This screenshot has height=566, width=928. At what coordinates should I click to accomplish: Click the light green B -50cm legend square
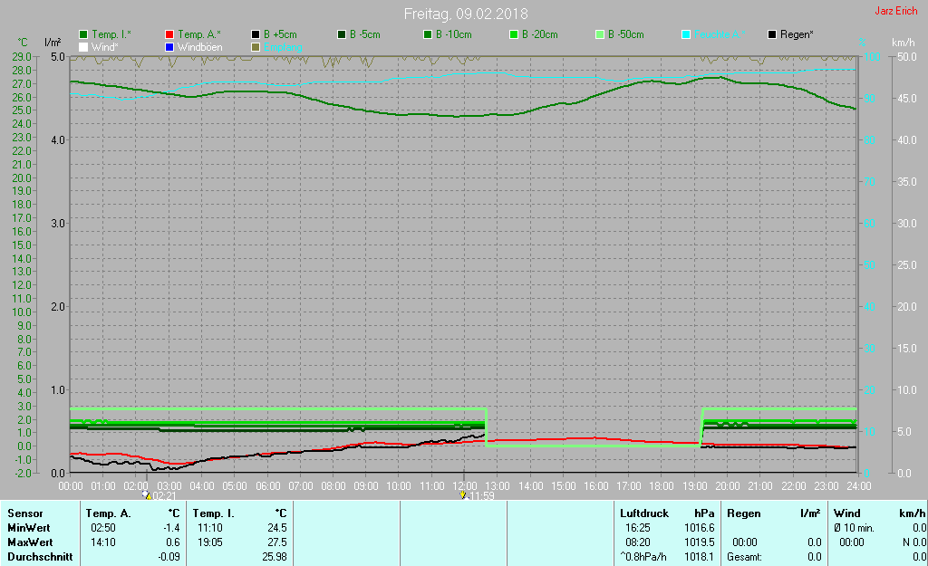(600, 34)
